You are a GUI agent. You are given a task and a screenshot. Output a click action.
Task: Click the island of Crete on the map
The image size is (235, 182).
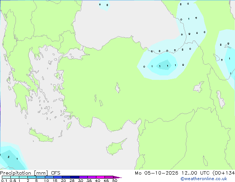point(41,136)
